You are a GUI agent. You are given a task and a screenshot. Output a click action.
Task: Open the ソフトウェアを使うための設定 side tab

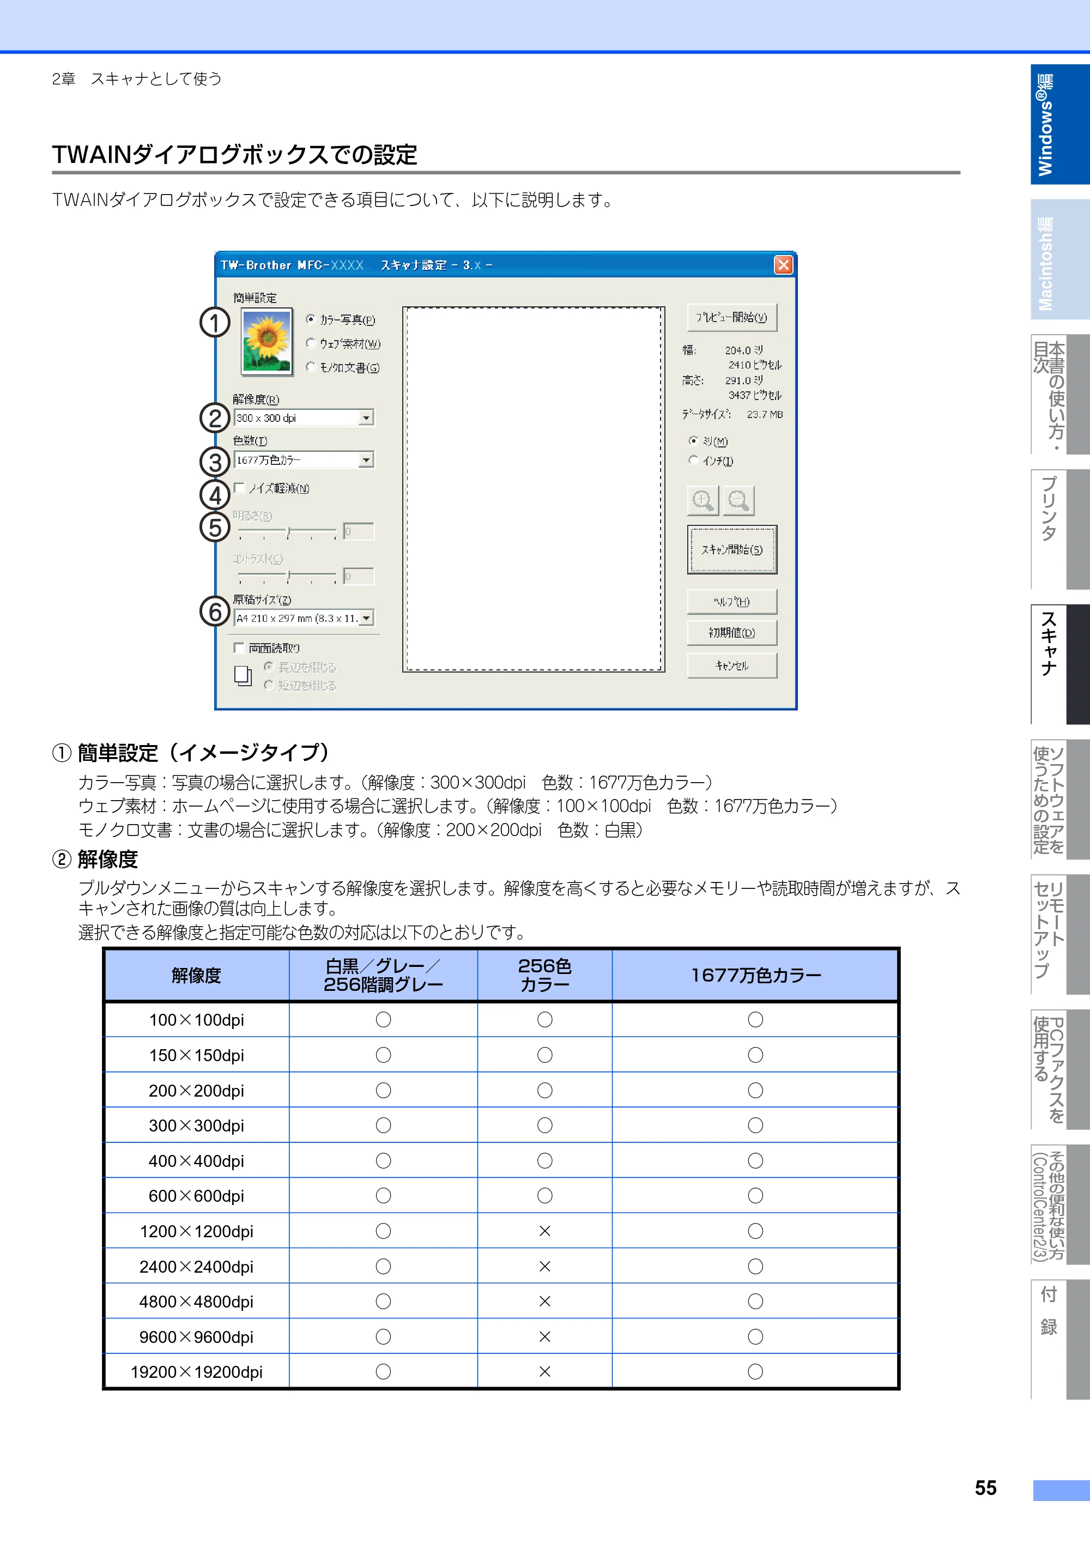(x=1060, y=800)
